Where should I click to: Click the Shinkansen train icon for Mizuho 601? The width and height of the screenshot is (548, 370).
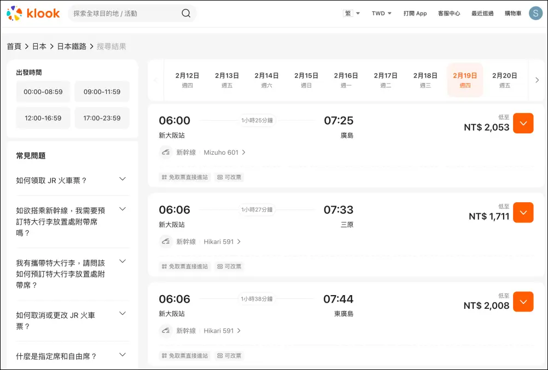(166, 152)
